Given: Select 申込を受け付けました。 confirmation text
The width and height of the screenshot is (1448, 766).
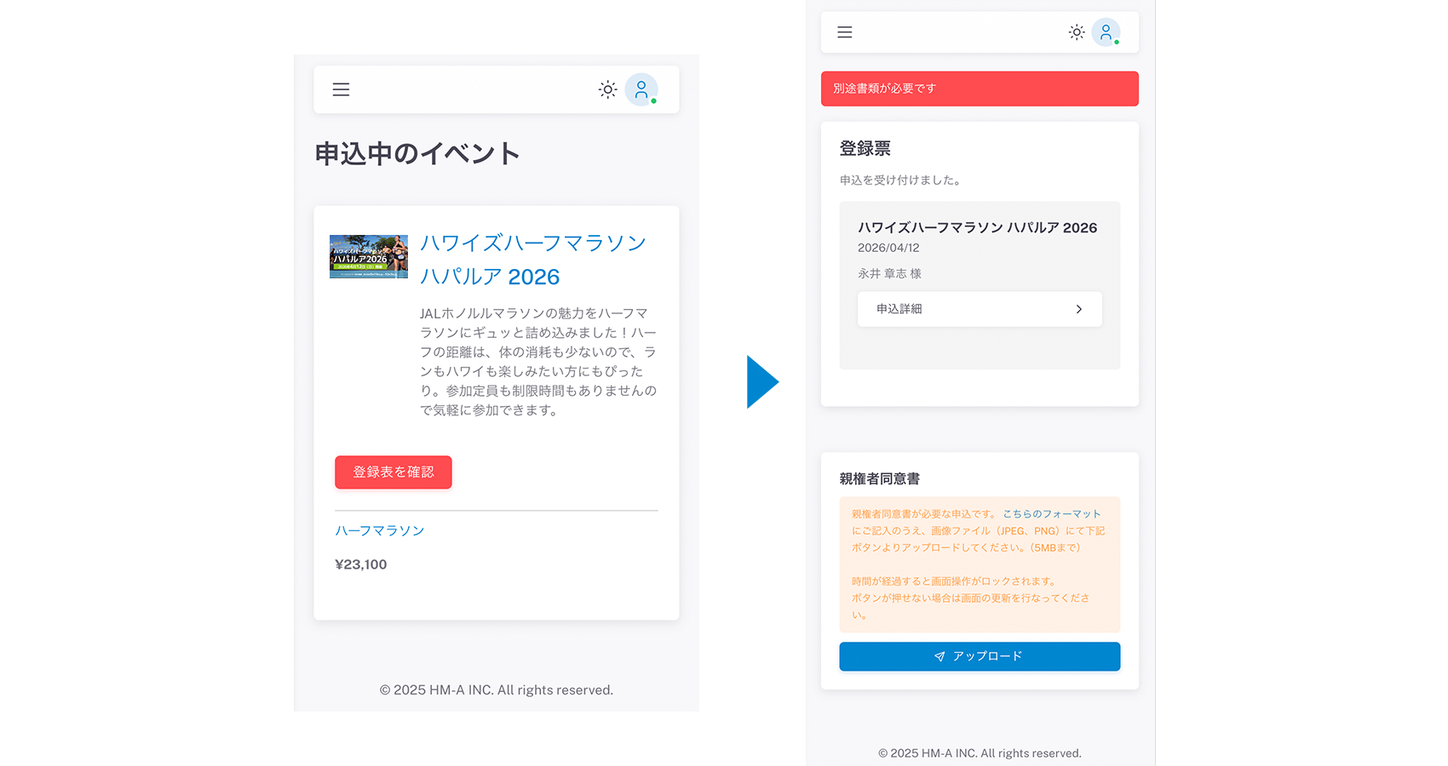Looking at the screenshot, I should pyautogui.click(x=902, y=180).
